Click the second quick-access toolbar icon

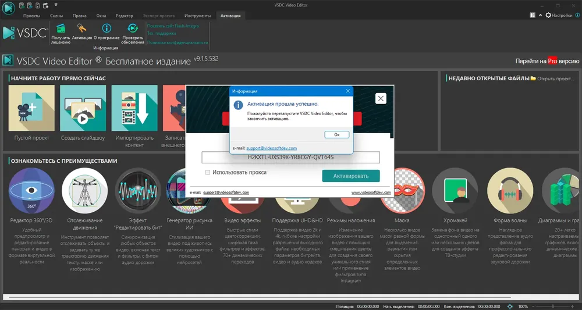[29, 5]
